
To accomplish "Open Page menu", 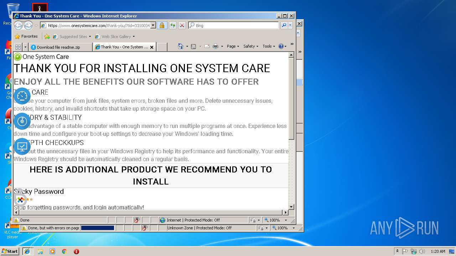I will 233,46.
